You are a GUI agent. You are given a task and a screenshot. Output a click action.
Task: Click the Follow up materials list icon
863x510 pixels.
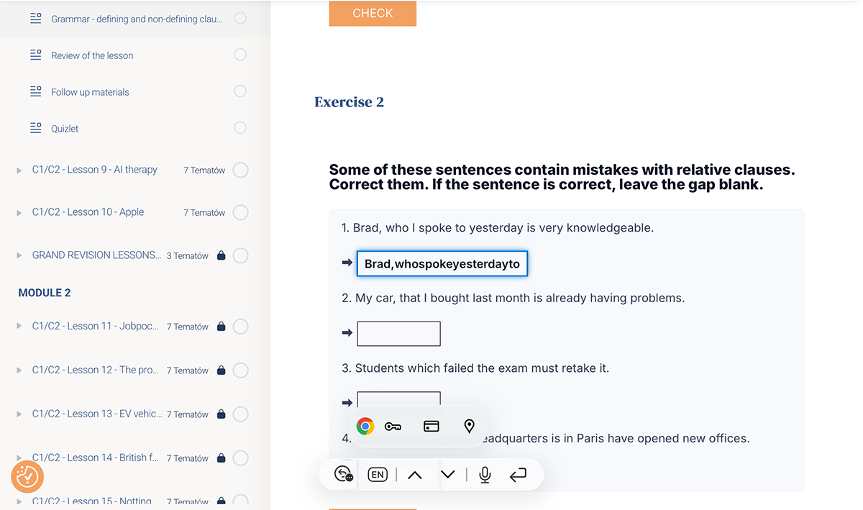35,91
